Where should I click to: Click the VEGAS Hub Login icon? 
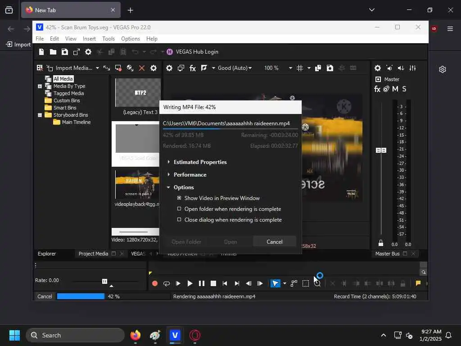click(170, 52)
